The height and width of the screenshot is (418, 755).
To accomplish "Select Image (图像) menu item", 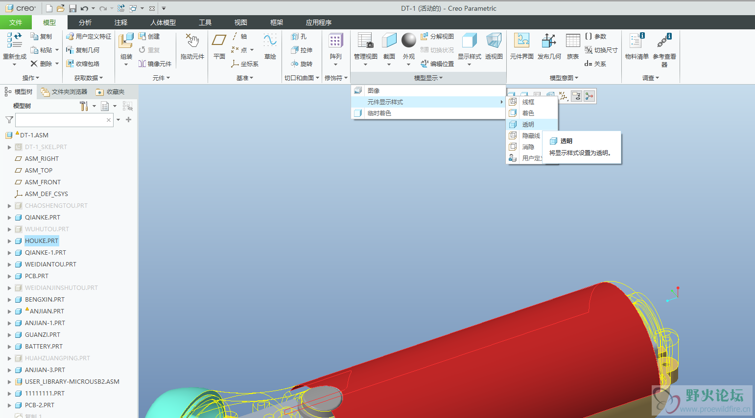I will 428,91.
